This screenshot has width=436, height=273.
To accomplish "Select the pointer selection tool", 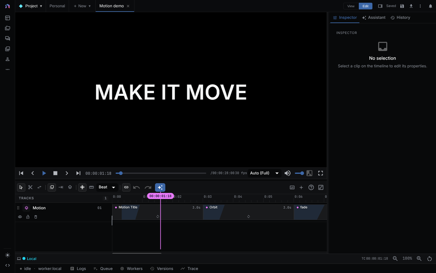I will [21, 187].
